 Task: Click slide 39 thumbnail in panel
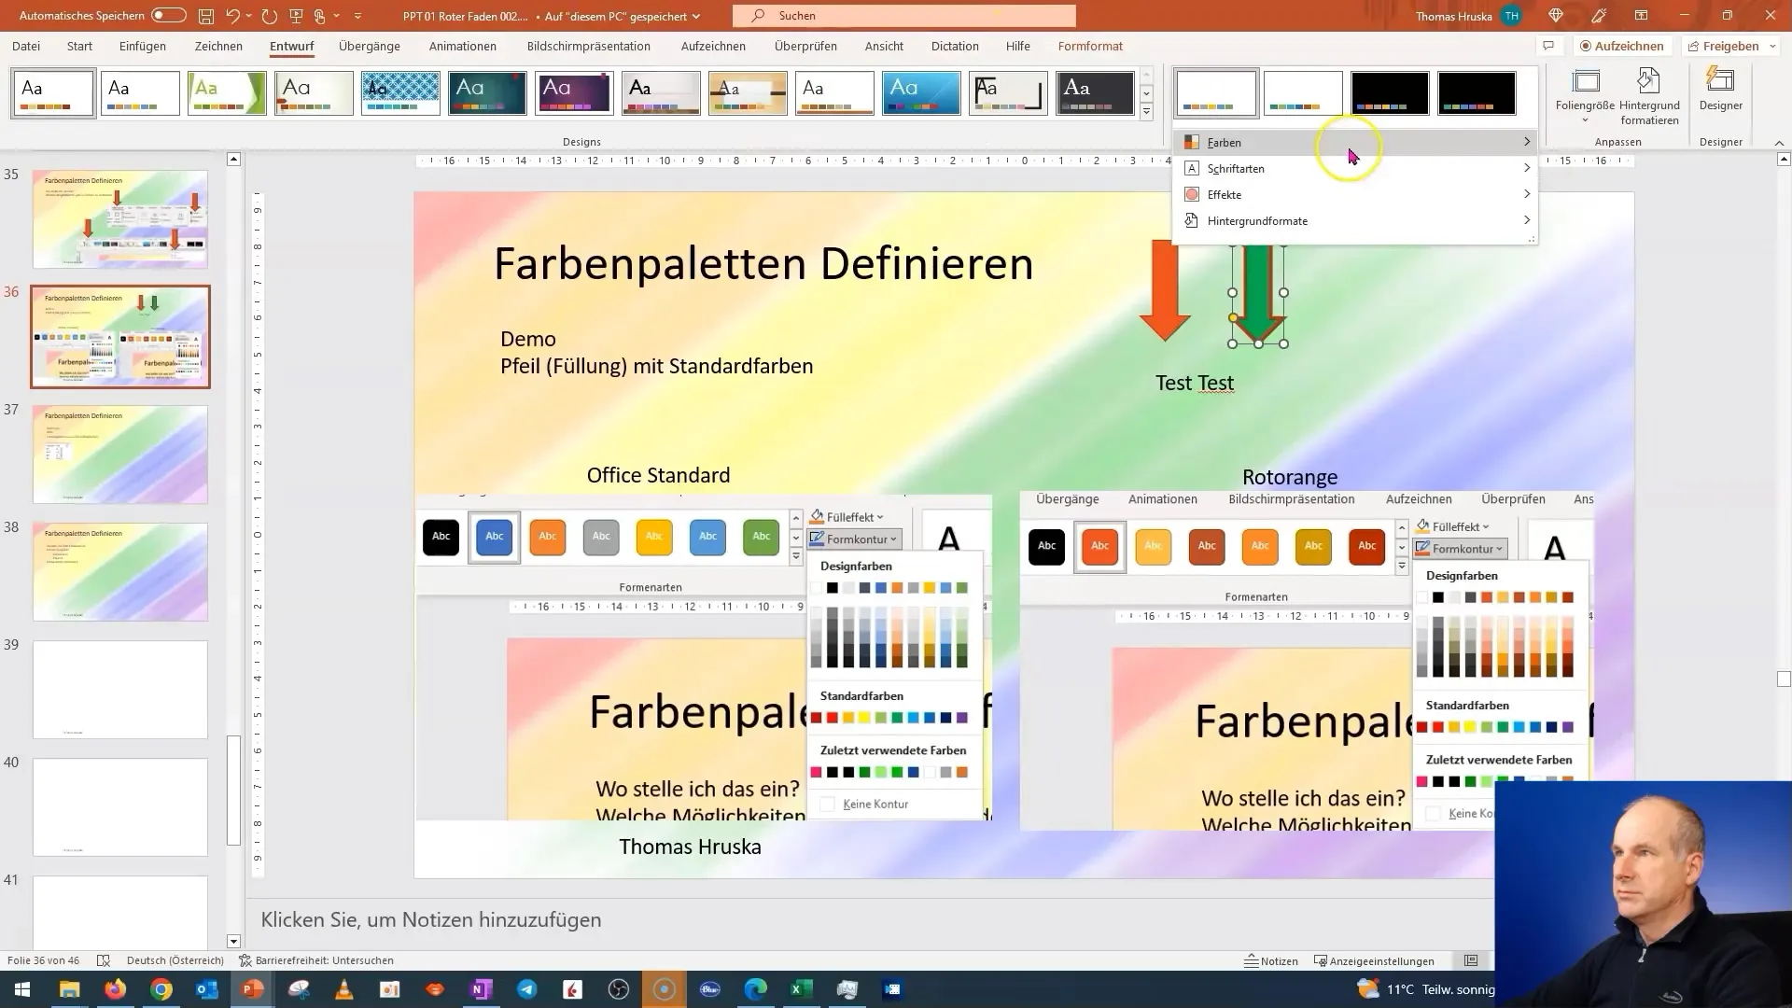(x=119, y=689)
